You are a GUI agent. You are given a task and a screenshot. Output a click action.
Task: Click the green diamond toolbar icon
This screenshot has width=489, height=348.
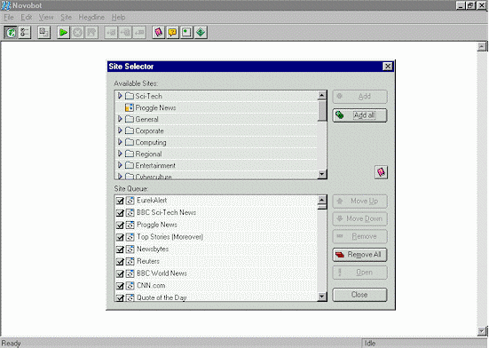pos(201,32)
